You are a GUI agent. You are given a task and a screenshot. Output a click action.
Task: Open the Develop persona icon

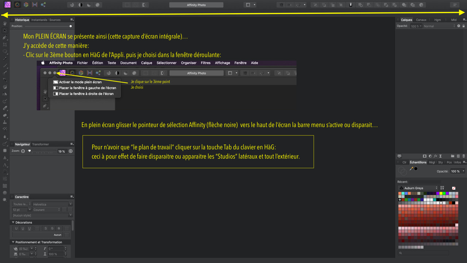click(26, 5)
